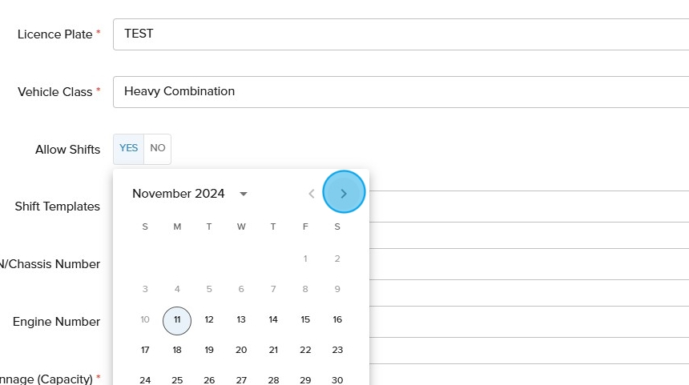Click the Licence Plate input field
689x385 pixels.
(x=401, y=34)
